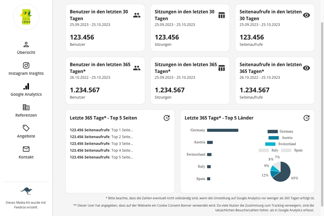Open Instagram Insights icon in sidebar
This screenshot has height=216, width=324.
click(26, 65)
